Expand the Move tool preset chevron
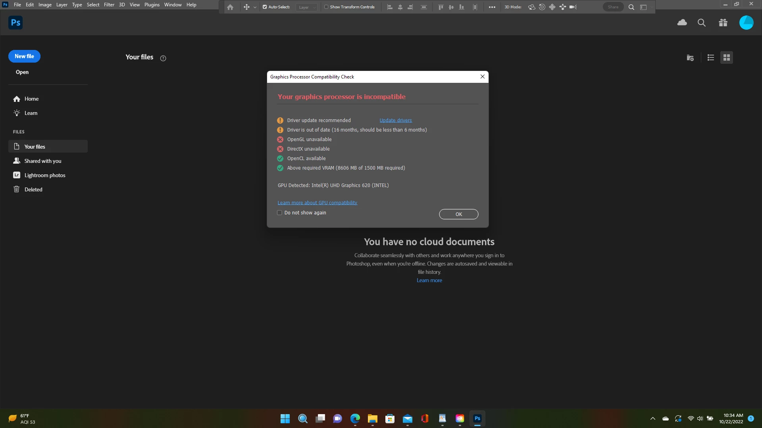The width and height of the screenshot is (762, 428). coord(255,7)
